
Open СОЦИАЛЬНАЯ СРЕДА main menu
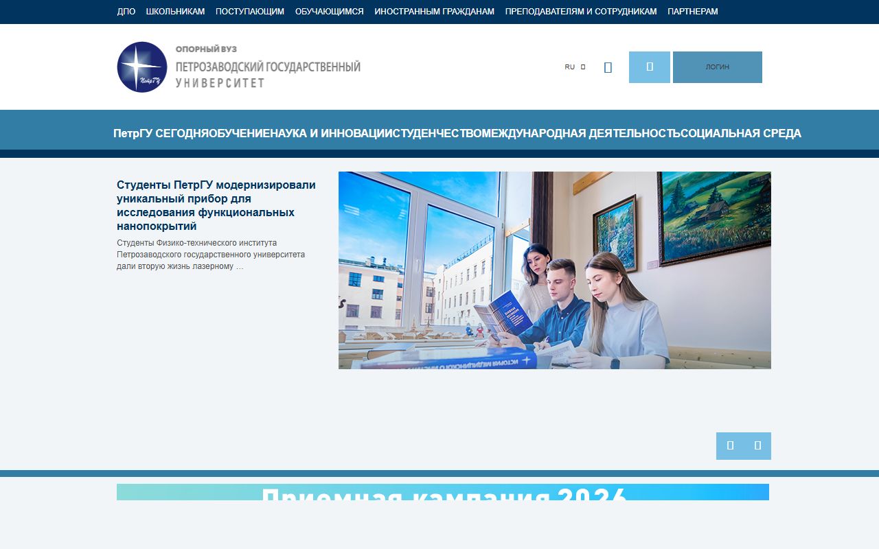[x=741, y=133]
